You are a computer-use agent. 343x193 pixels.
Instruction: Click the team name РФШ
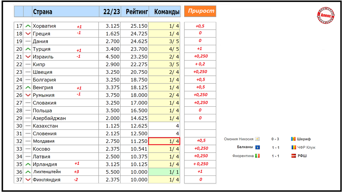pos(302,156)
